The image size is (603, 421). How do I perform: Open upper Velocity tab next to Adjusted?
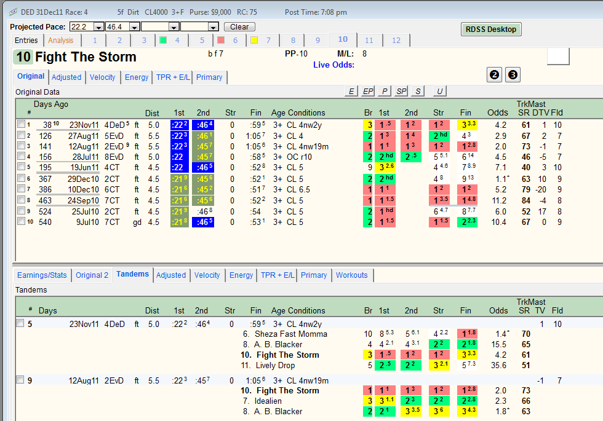[x=102, y=77]
